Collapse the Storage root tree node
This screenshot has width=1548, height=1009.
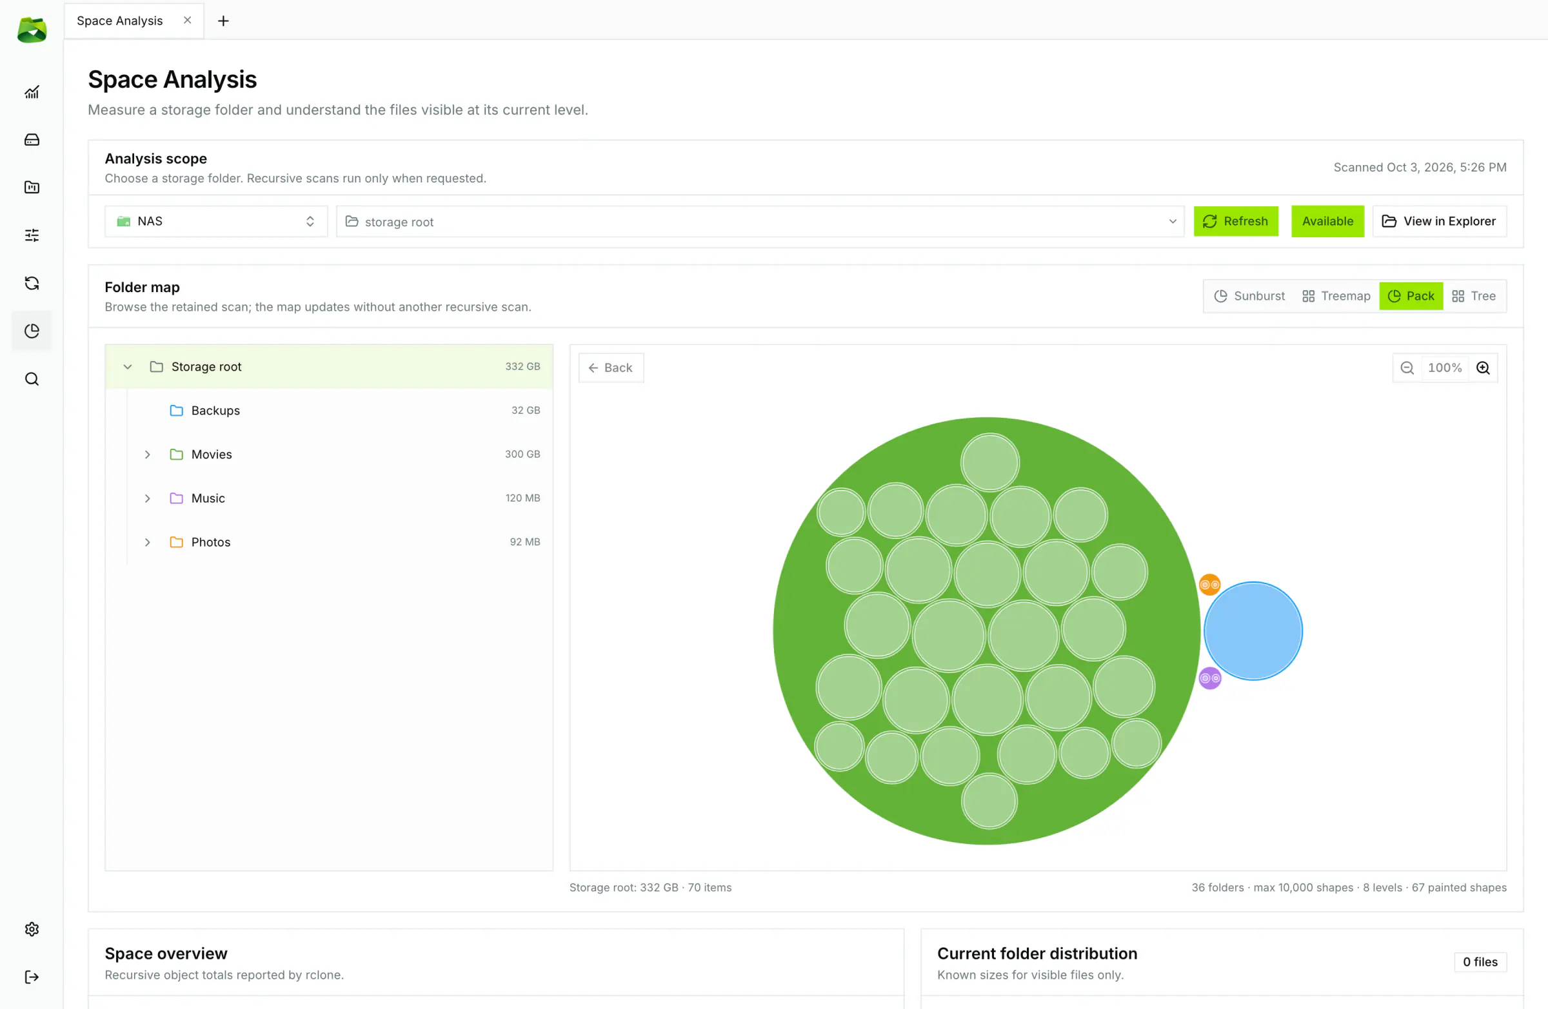point(128,367)
